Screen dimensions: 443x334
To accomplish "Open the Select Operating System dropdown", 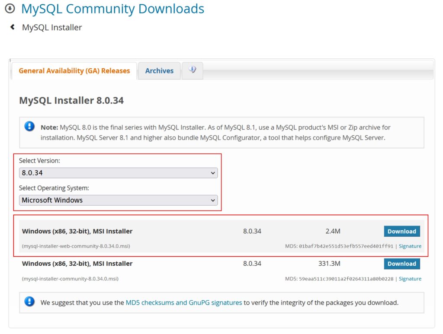I will click(x=118, y=200).
